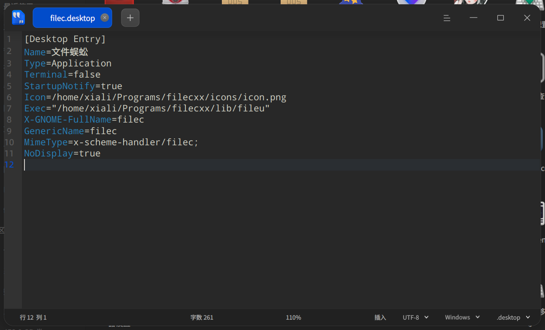The height and width of the screenshot is (330, 545).
Task: Click on the Name=文件蜈蚣 line
Action: [56, 52]
